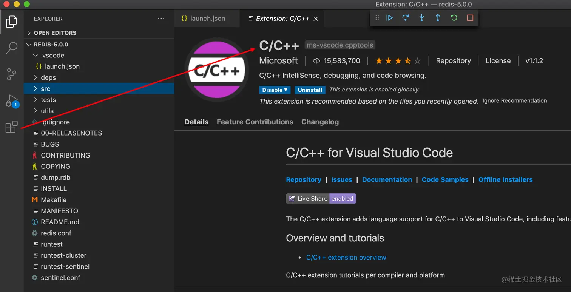The width and height of the screenshot is (571, 292).
Task: Click the ms-vscode.cpptools identifier
Action: pos(340,45)
